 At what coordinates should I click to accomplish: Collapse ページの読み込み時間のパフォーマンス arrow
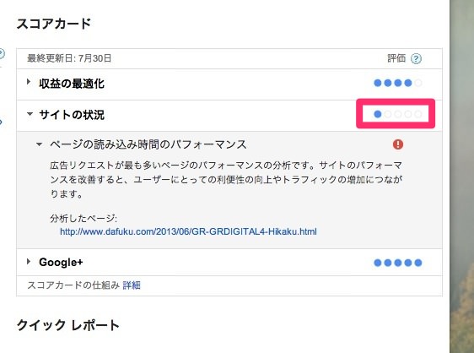(x=39, y=144)
